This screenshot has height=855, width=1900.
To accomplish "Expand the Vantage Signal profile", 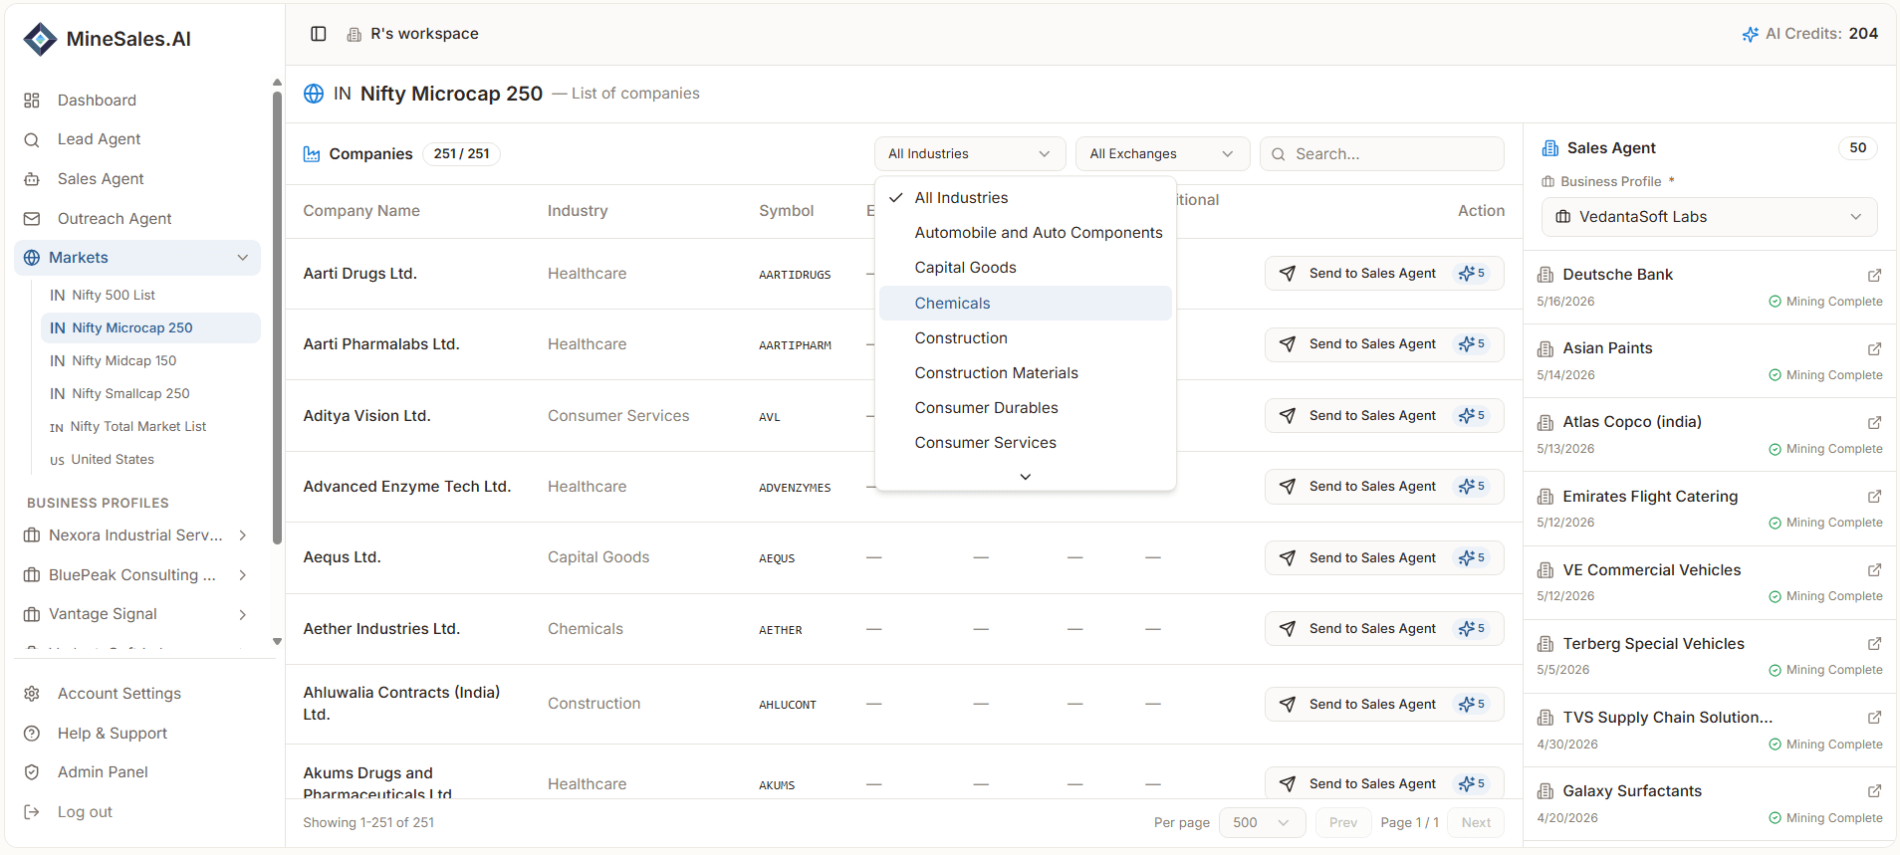I will click(x=243, y=614).
